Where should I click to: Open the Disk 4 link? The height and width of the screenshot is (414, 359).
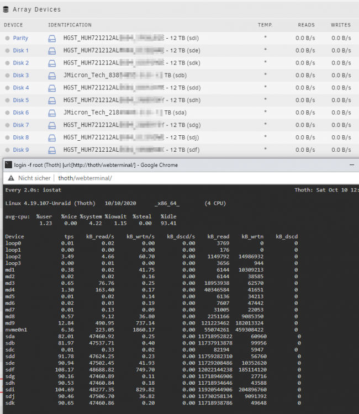(21, 88)
